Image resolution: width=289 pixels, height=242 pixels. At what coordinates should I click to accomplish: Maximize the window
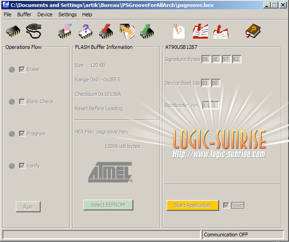pos(275,5)
